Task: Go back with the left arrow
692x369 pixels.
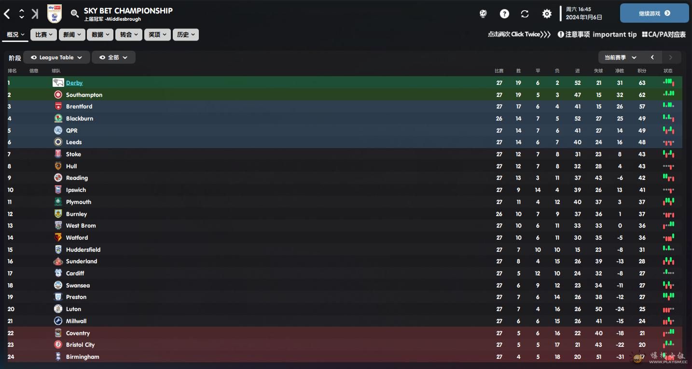Action: 7,14
